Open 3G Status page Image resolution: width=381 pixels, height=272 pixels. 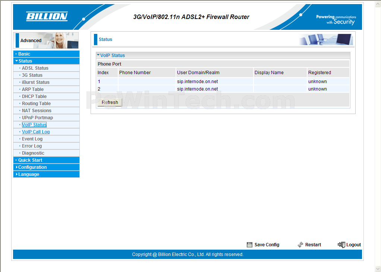[32, 75]
